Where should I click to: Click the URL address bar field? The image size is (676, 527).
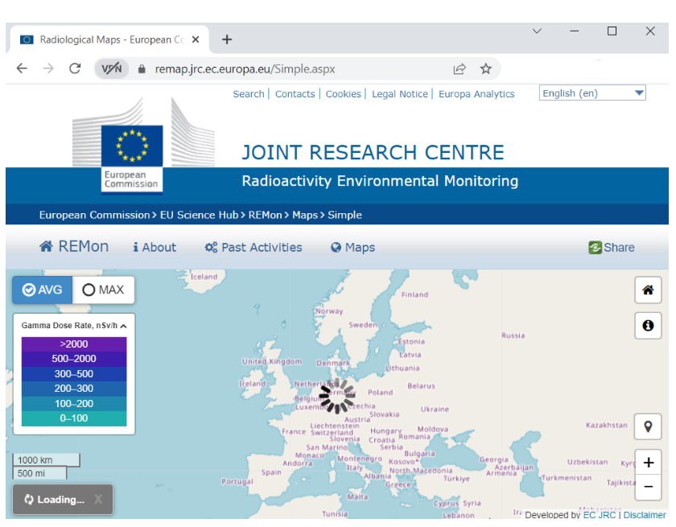coord(298,69)
